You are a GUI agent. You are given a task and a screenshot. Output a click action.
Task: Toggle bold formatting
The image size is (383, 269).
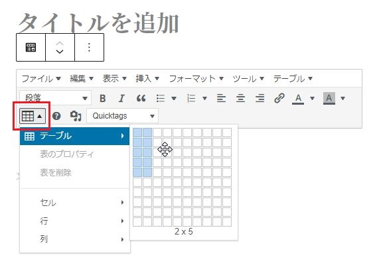103,99
